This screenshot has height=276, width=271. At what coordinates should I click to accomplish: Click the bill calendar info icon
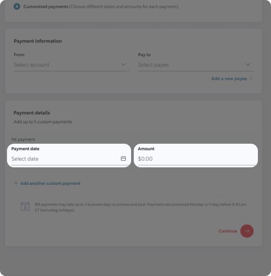tap(25, 206)
